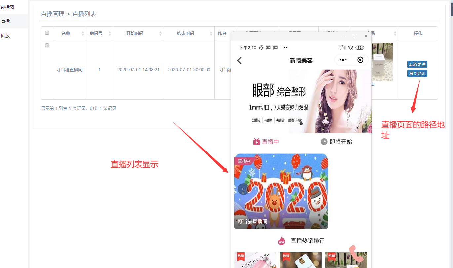Open room number 1 link in the table

99,70
